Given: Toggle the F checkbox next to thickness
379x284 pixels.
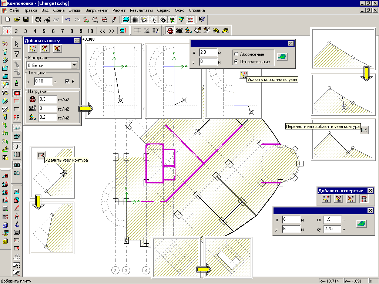Looking at the screenshot, I should [x=67, y=81].
